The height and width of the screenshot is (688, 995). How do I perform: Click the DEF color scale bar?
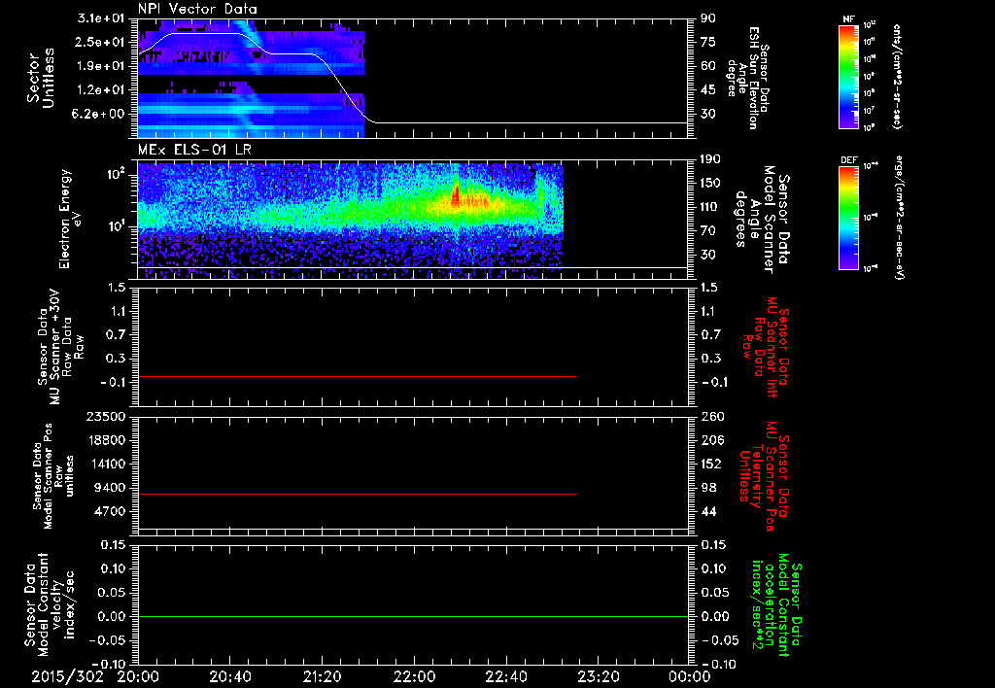tap(848, 218)
